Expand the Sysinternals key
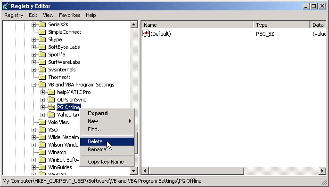Screen dimensions: 329x187 (33, 70)
